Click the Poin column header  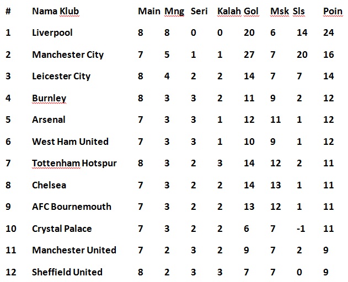(332, 11)
